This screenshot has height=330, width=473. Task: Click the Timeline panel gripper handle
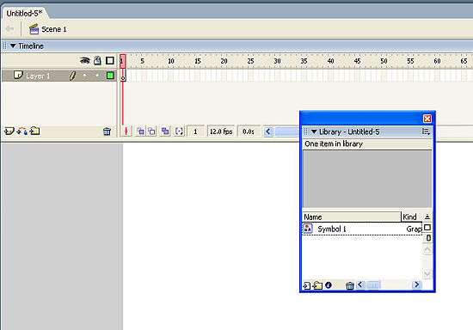pyautogui.click(x=4, y=46)
